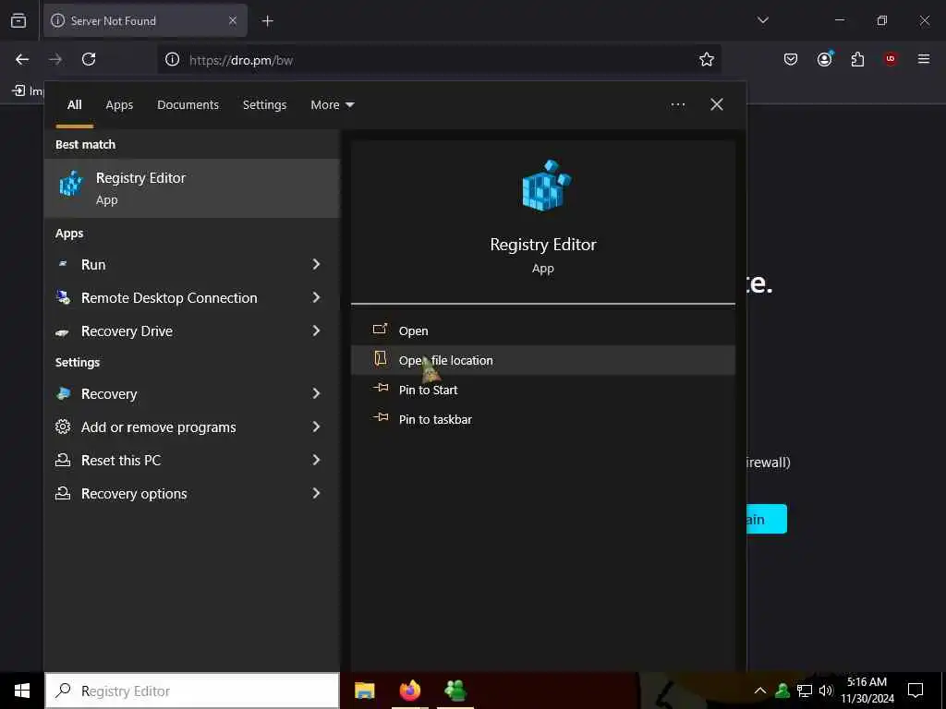946x709 pixels.
Task: Switch to Firefox in the taskbar
Action: tap(410, 691)
